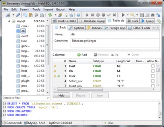Toggle Allow NULL for User column

[x=153, y=76]
